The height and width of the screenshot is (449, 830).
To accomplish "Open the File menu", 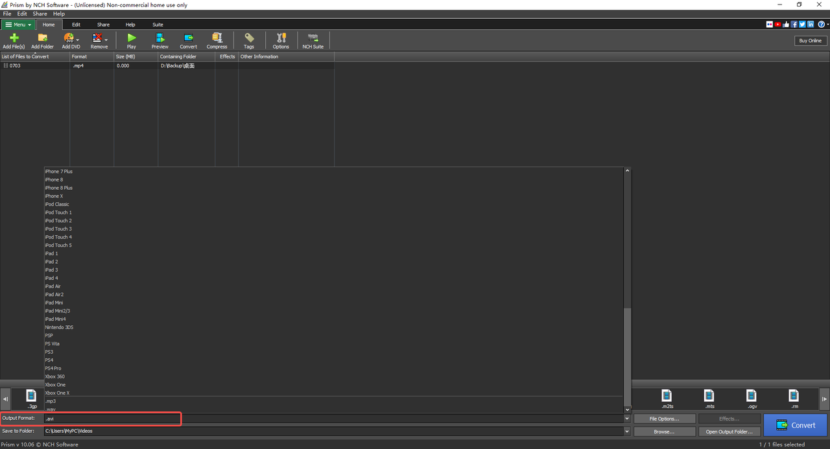I will click(7, 14).
